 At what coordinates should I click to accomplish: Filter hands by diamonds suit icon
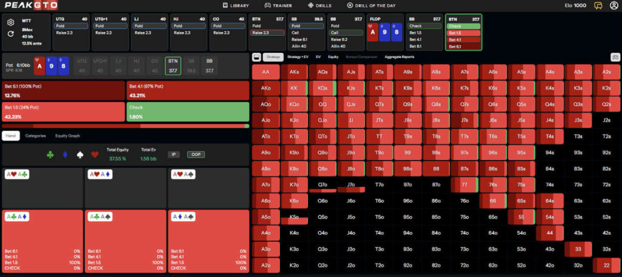(x=65, y=155)
